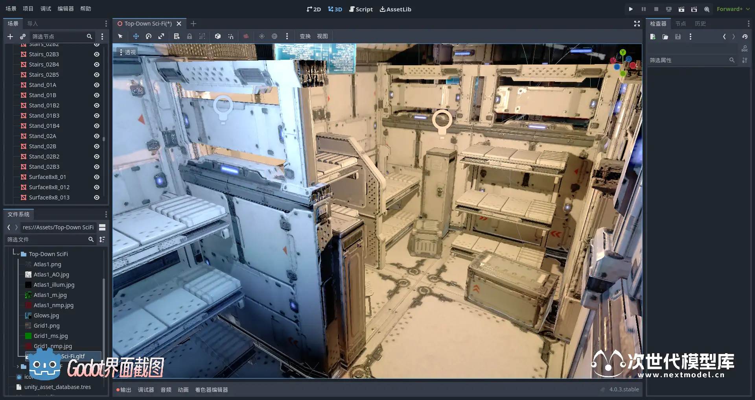
Task: Open the 调试 menu
Action: coord(46,9)
